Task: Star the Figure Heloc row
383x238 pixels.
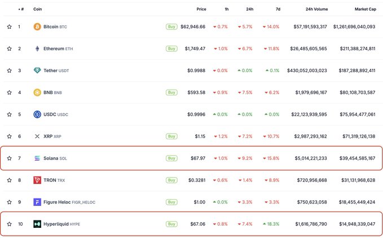Action: click(x=9, y=202)
